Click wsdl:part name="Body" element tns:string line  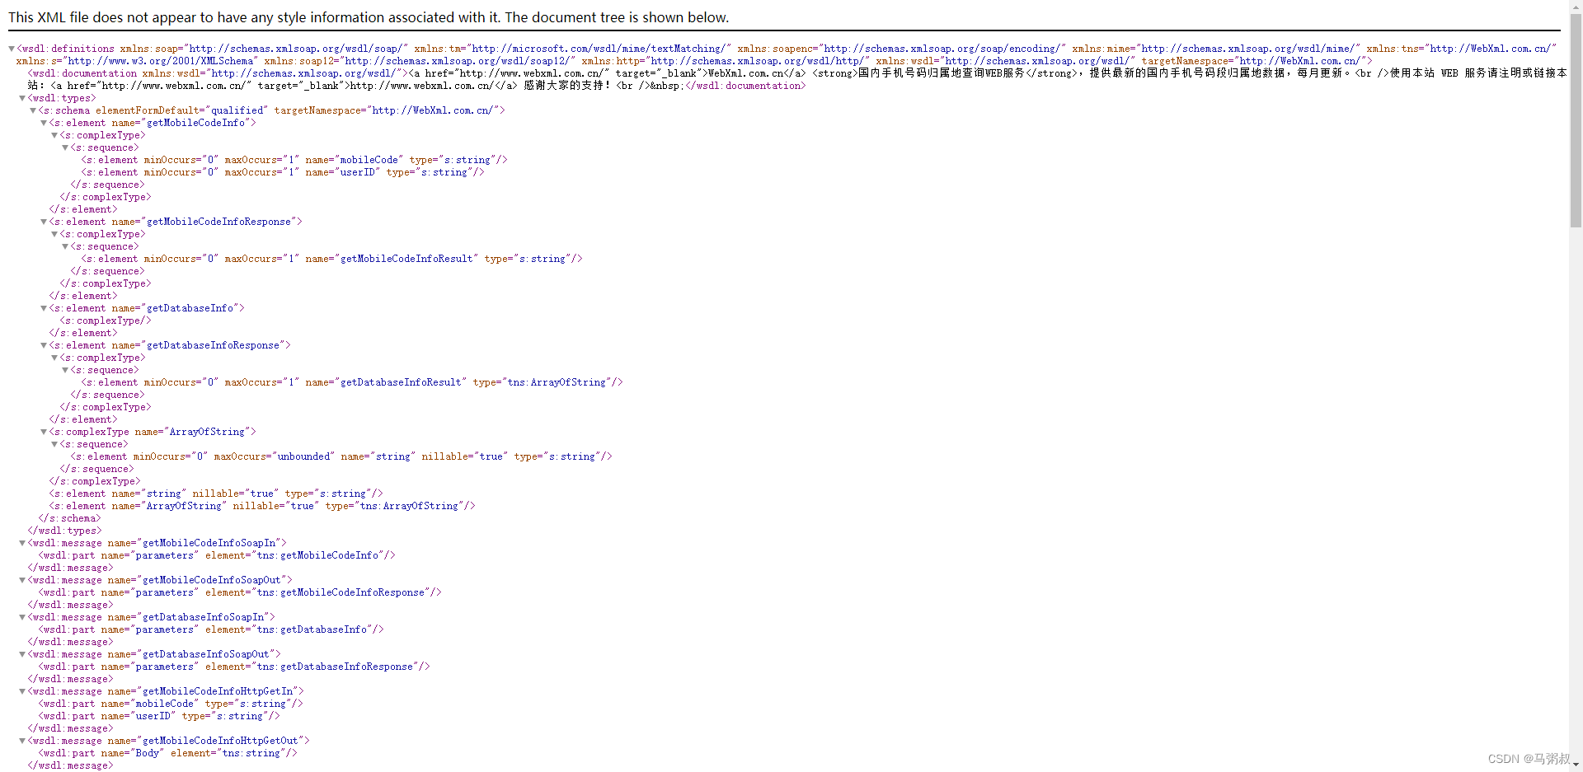167,753
